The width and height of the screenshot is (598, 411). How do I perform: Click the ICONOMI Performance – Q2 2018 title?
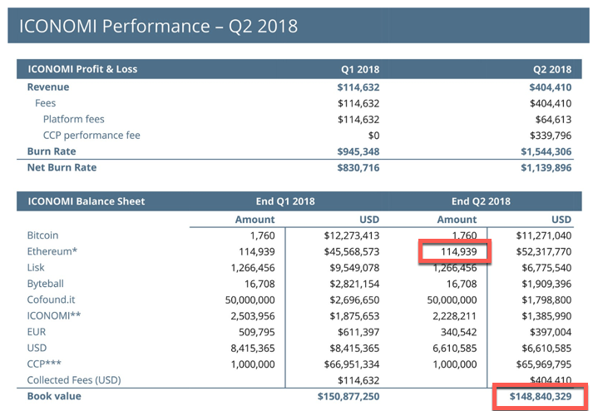[x=158, y=26]
